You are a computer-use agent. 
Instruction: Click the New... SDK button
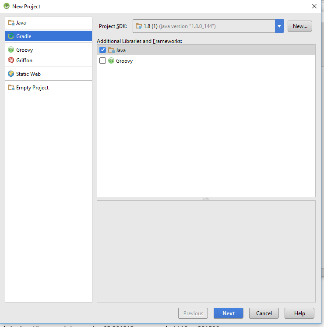pos(299,26)
